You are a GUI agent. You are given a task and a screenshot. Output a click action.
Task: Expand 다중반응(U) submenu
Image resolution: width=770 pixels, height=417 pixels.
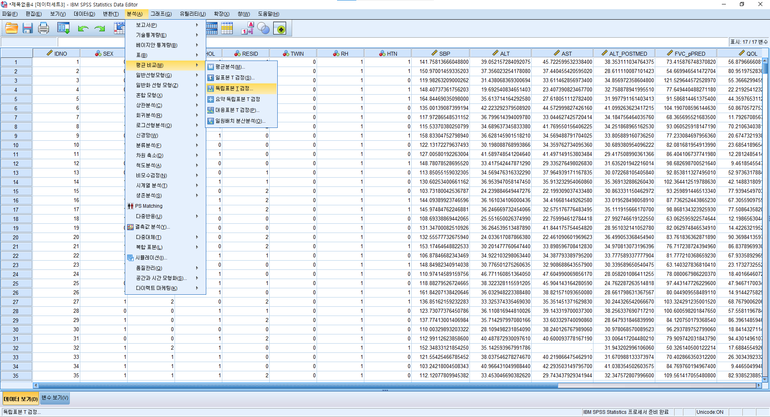coord(165,217)
